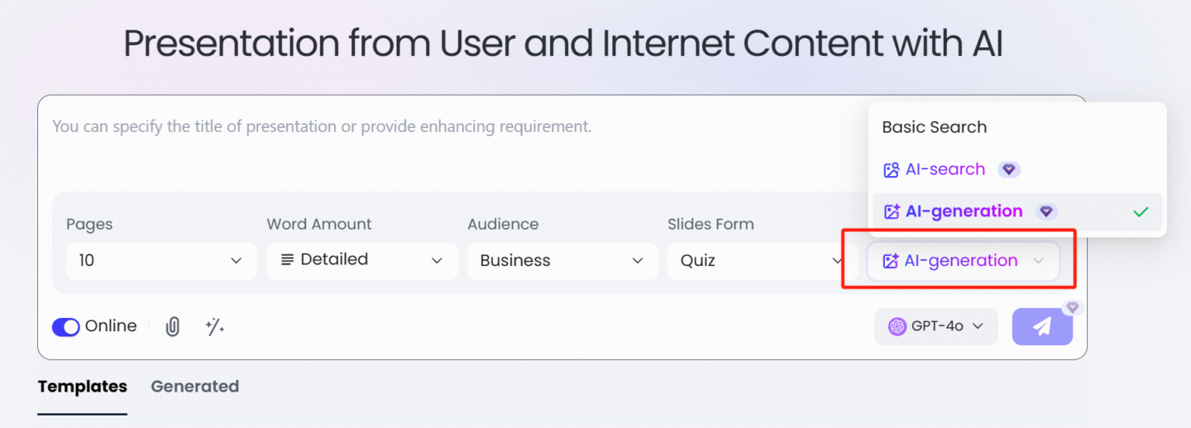Click the paper plane send button
The image size is (1191, 428).
pos(1042,326)
